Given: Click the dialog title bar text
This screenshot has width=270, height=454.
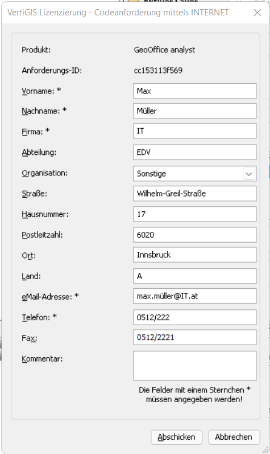Looking at the screenshot, I should pyautogui.click(x=118, y=13).
